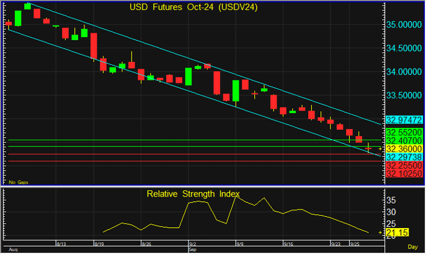The width and height of the screenshot is (426, 254).
Task: Click the chart title USD Futures Oct-24
Action: pos(193,7)
